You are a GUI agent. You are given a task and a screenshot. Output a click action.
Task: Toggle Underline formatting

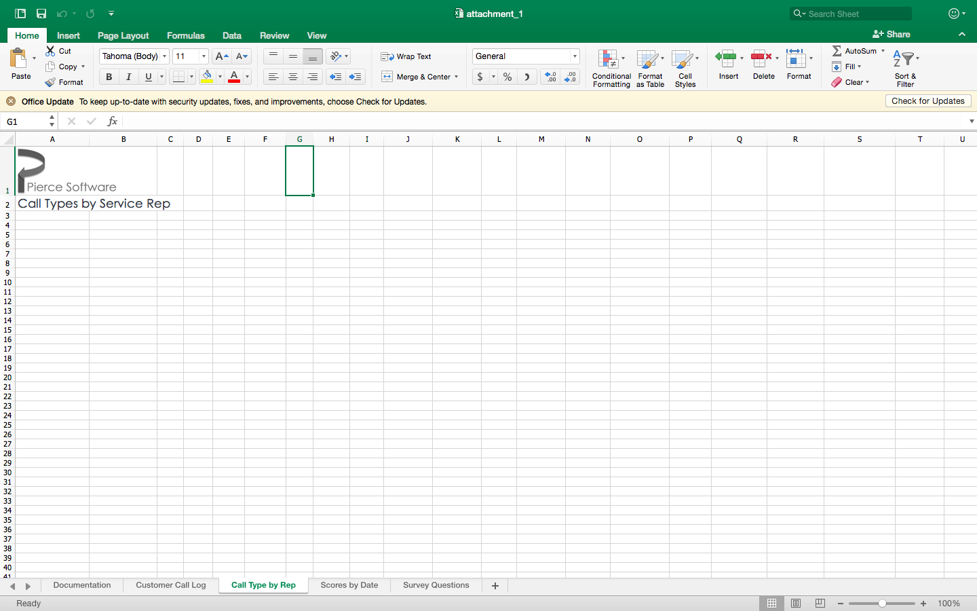[148, 77]
